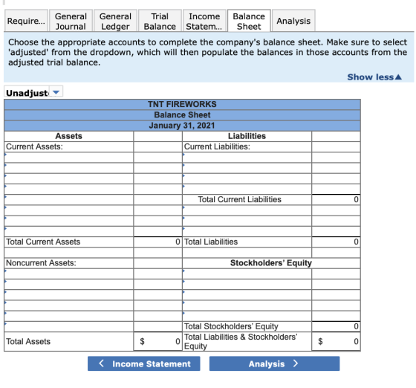This screenshot has height=388, width=416.
Task: Select the first Stockholders' Equity account cell
Action: coord(247,274)
